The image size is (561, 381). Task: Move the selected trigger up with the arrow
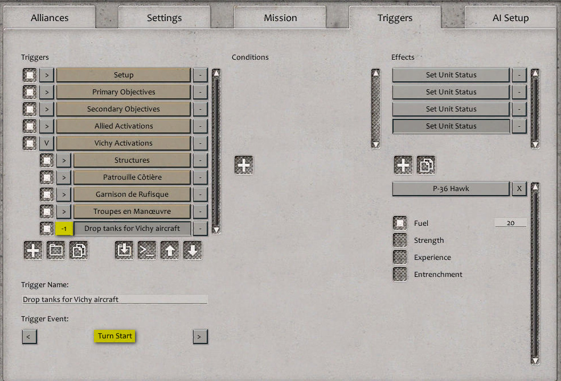[x=169, y=250]
